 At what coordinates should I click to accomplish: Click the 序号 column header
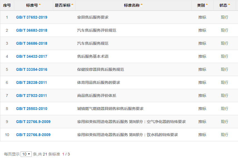[7, 5]
